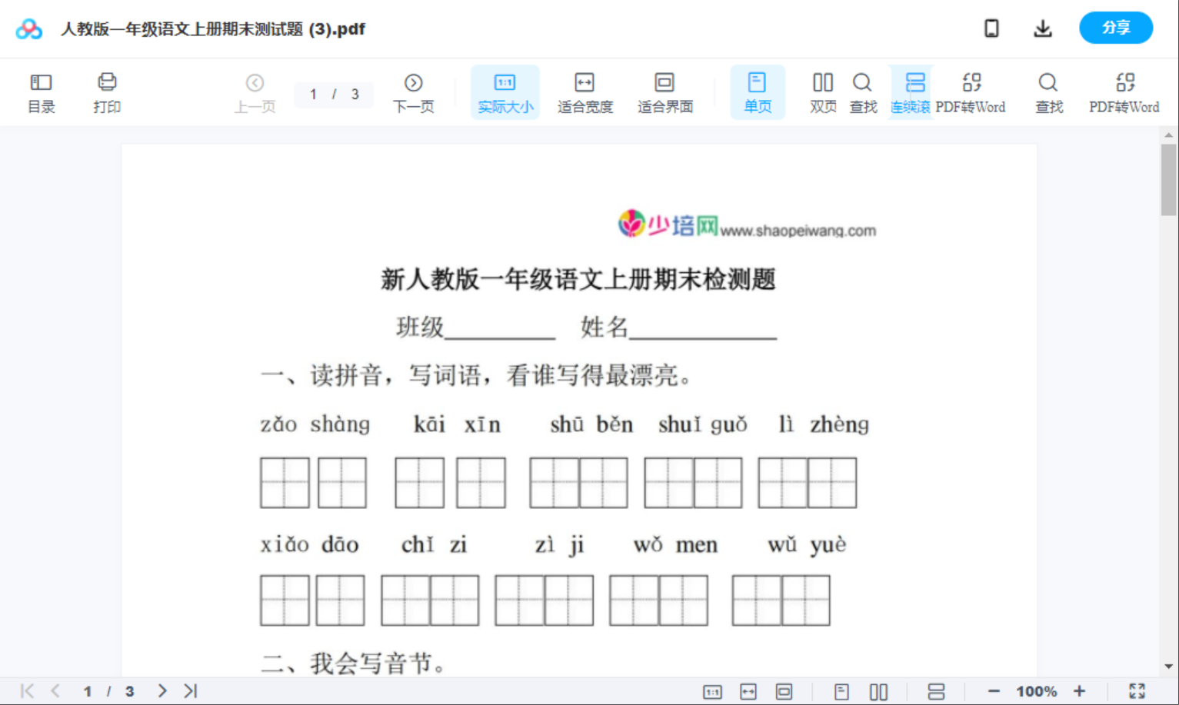Switch to 适合宽度 fit-width mode
1179x705 pixels.
[x=585, y=91]
